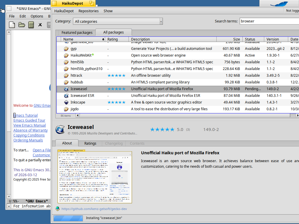This screenshot has width=299, height=224.
Task: Open the Repositories menu
Action: pyautogui.click(x=88, y=11)
